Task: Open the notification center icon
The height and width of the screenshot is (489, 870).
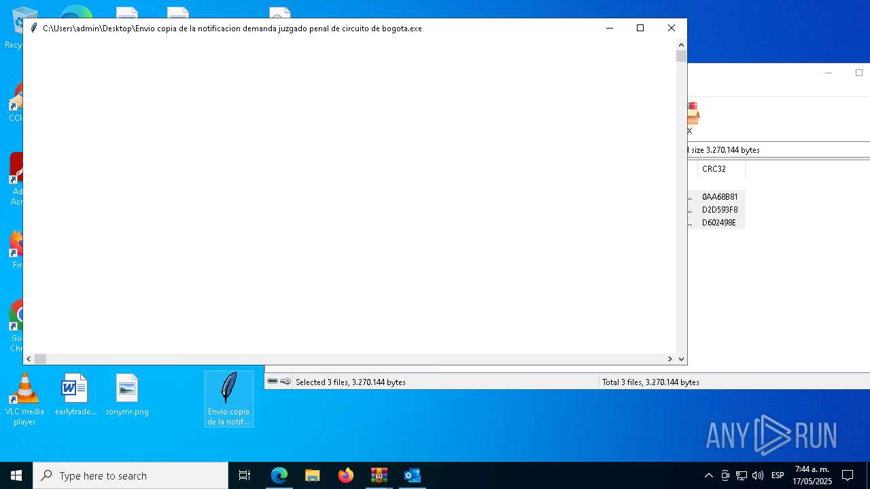Action: pyautogui.click(x=848, y=475)
